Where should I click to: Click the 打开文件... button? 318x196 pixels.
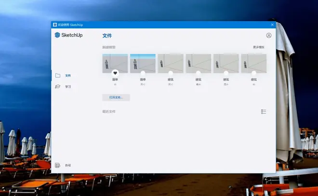coord(116,97)
